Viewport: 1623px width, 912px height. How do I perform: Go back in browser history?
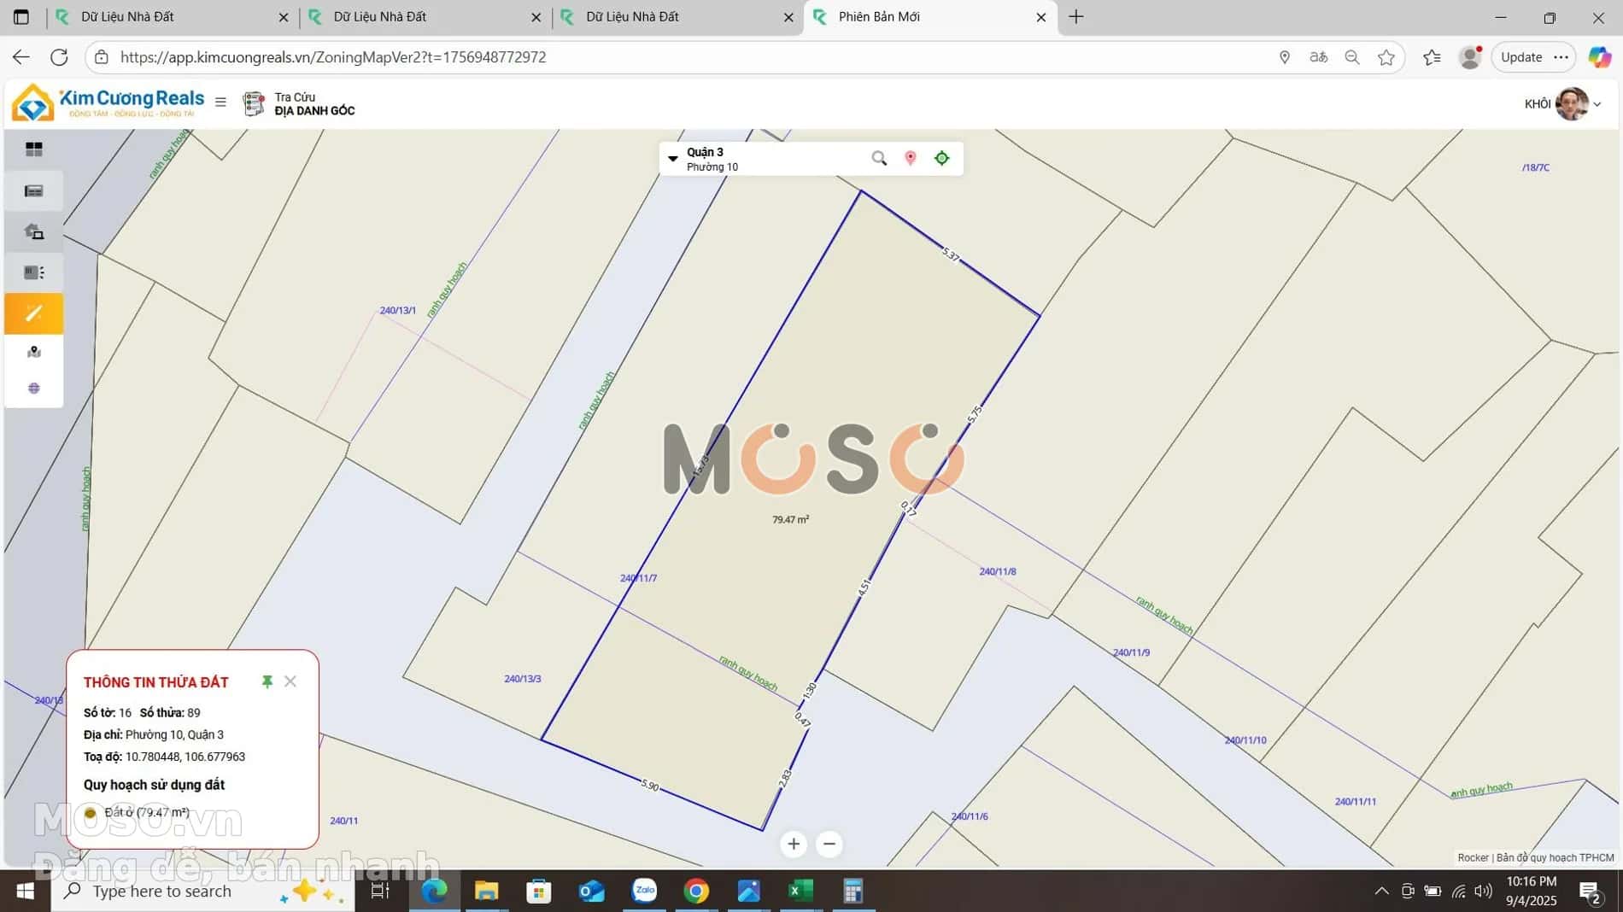(x=21, y=57)
